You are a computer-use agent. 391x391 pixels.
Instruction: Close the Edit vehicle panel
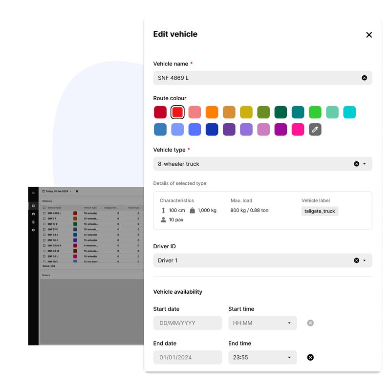[x=369, y=35]
